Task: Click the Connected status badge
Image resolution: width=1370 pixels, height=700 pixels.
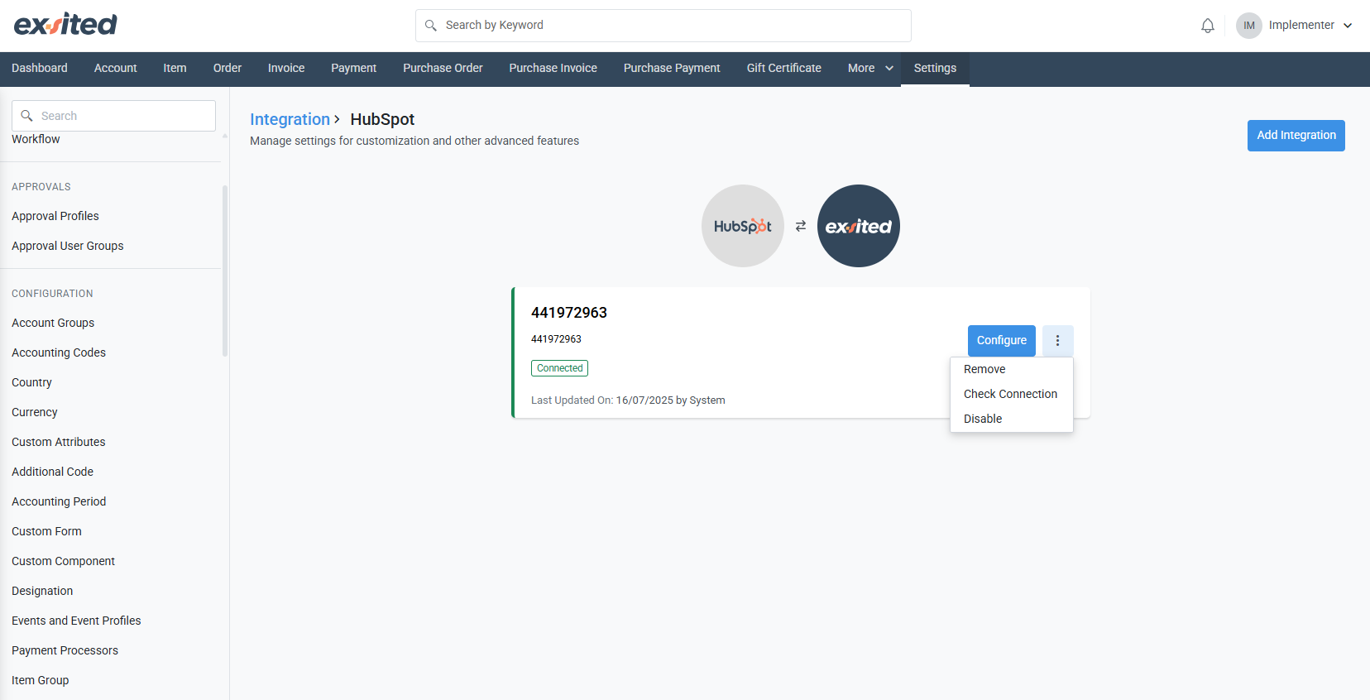Action: [560, 368]
